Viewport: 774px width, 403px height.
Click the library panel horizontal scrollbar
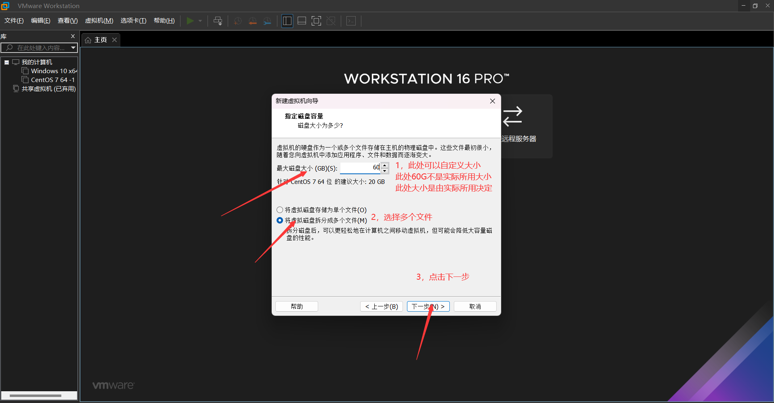(36, 396)
